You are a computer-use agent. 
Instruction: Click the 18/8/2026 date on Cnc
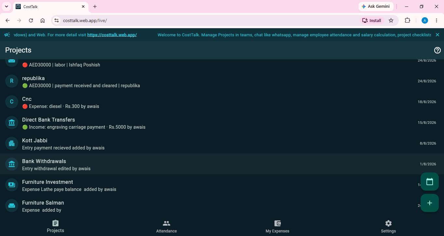(x=427, y=102)
